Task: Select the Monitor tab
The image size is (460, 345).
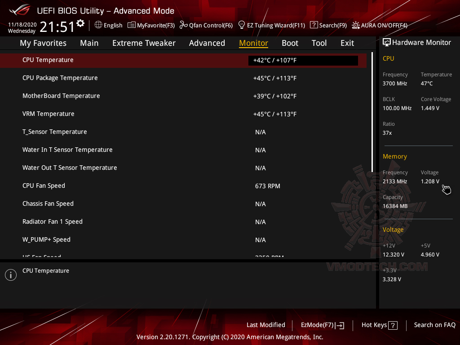Action: tap(253, 43)
